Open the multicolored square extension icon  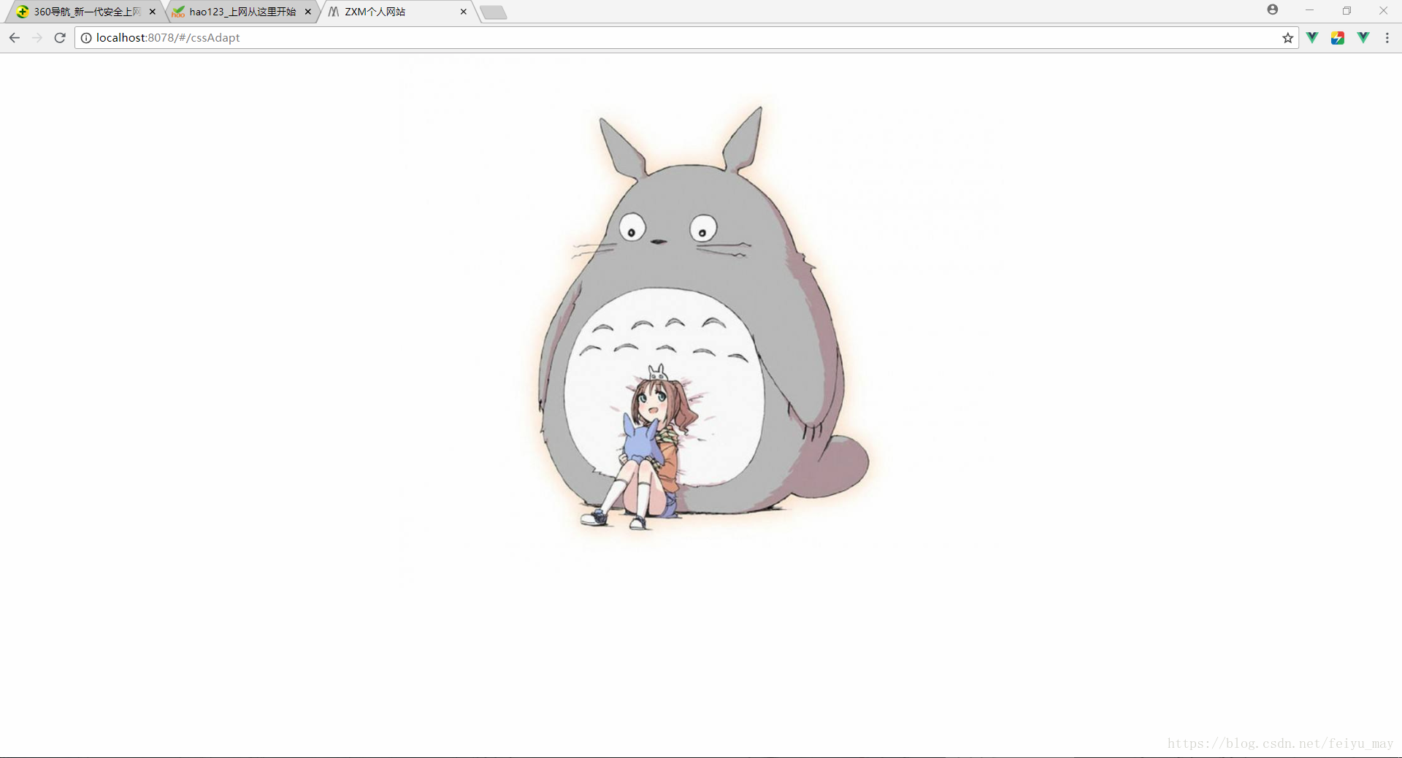(1338, 38)
